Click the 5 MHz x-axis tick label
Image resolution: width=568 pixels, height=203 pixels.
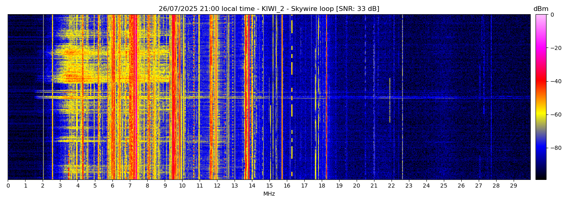click(x=95, y=186)
